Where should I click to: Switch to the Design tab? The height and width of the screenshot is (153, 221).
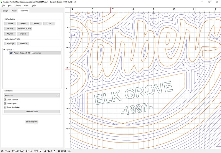(x=5, y=11)
